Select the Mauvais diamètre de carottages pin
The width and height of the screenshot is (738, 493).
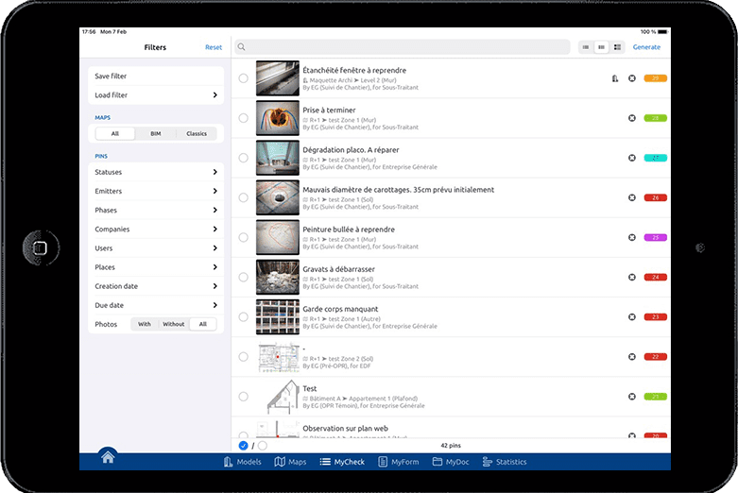coord(244,197)
